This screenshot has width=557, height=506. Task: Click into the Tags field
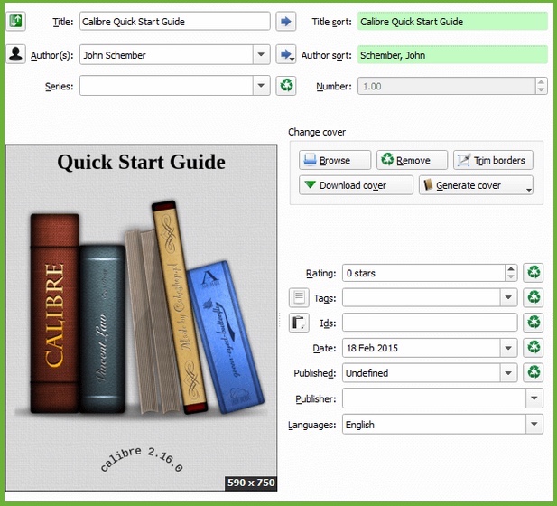[422, 297]
